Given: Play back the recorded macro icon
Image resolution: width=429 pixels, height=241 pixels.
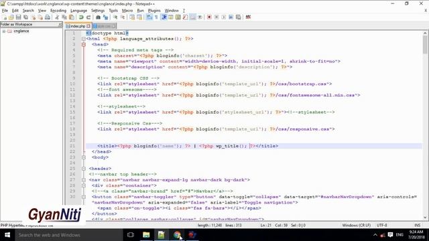Looking at the screenshot, I should pyautogui.click(x=224, y=17).
